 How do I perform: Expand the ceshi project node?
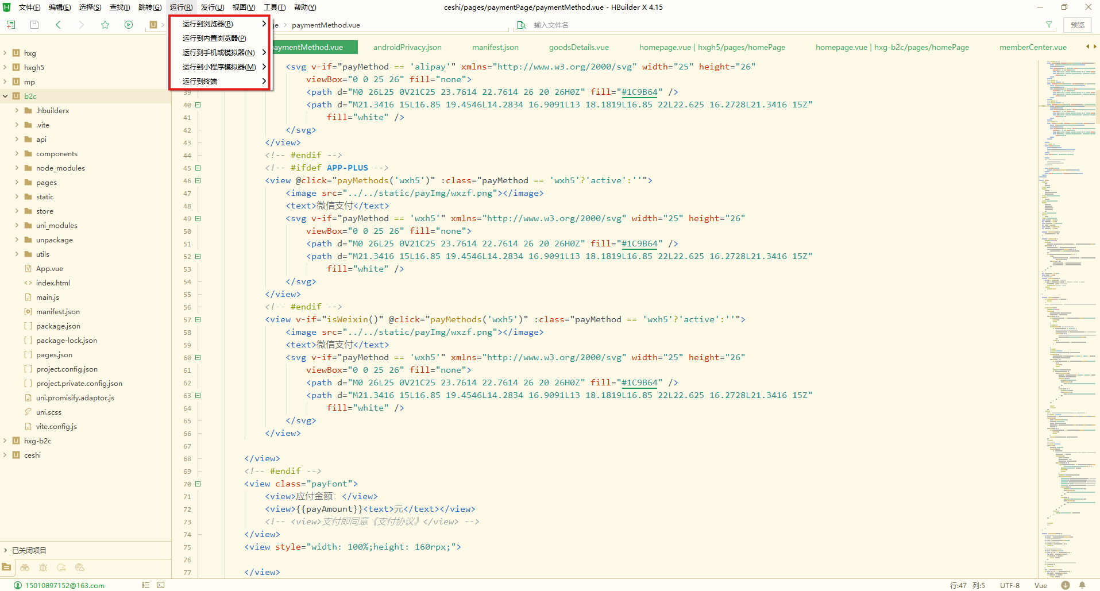(5, 455)
